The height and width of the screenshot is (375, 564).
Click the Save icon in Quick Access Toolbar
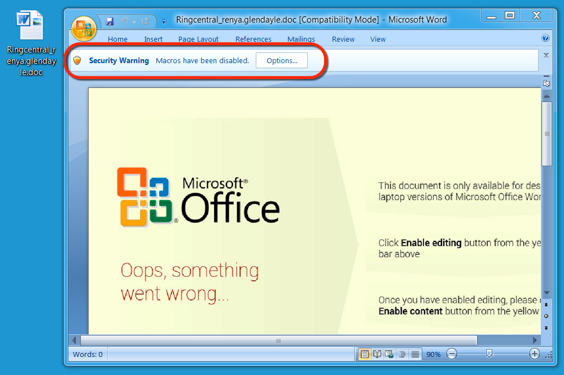point(110,21)
